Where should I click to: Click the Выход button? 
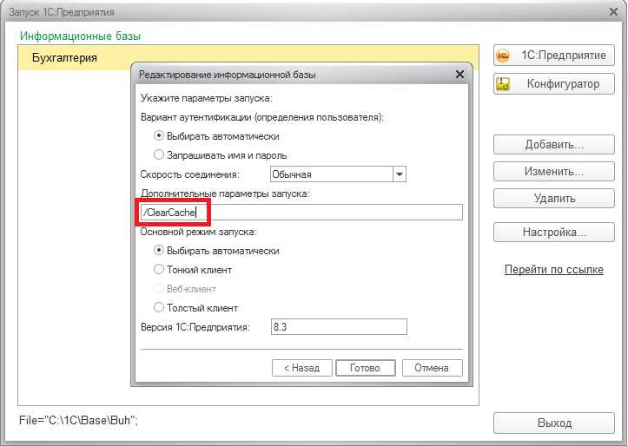coord(554,423)
